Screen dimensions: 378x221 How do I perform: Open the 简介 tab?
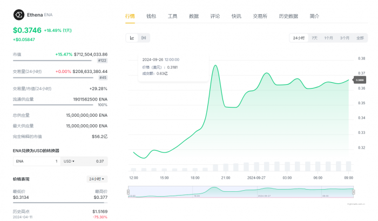tap(314, 16)
